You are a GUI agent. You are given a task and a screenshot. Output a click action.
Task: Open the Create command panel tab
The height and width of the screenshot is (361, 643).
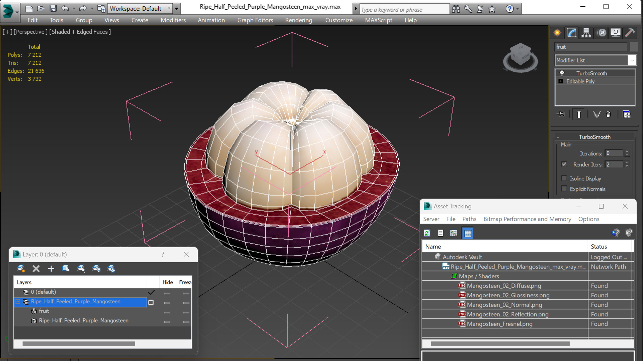557,32
